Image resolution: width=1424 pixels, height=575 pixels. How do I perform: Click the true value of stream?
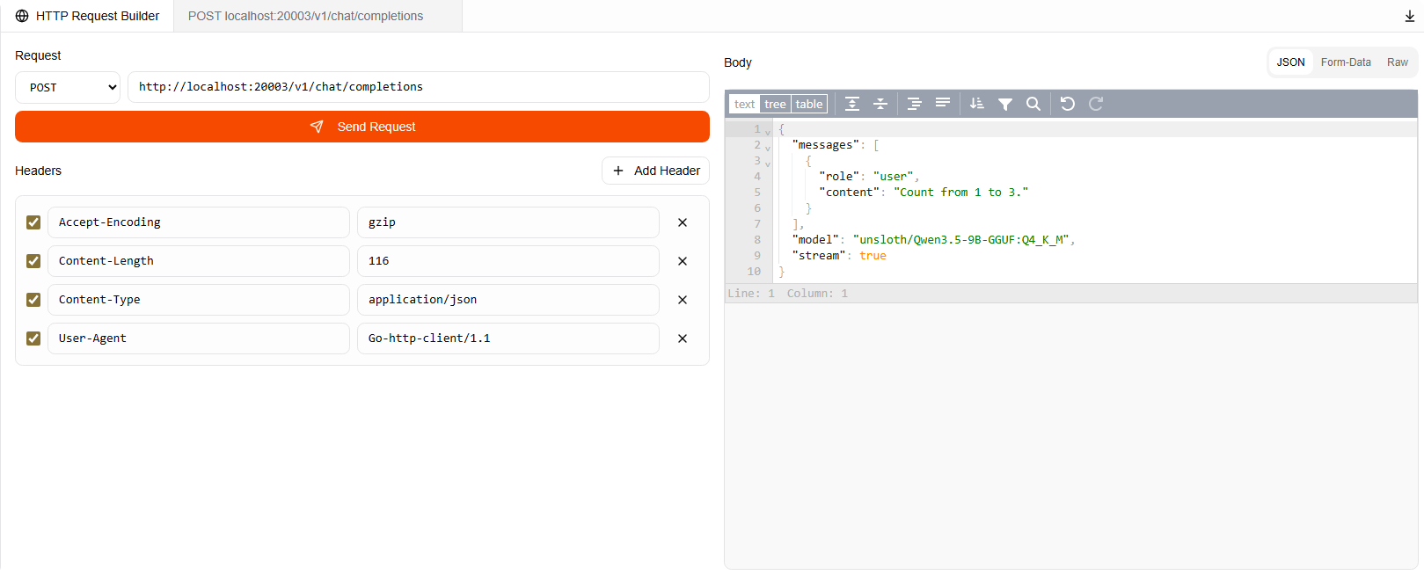(873, 256)
